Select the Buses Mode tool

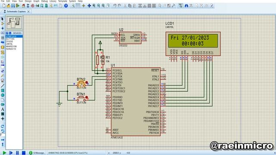[x=3, y=42]
